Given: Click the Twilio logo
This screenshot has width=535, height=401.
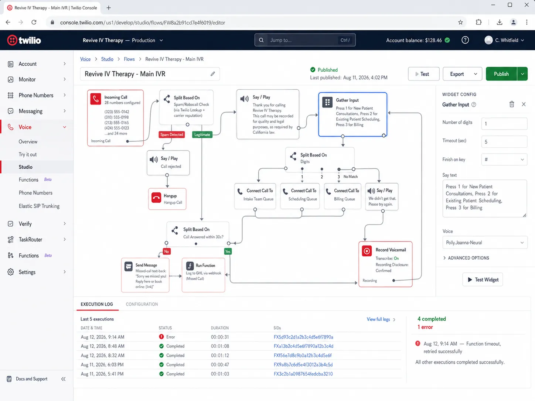Looking at the screenshot, I should (24, 40).
